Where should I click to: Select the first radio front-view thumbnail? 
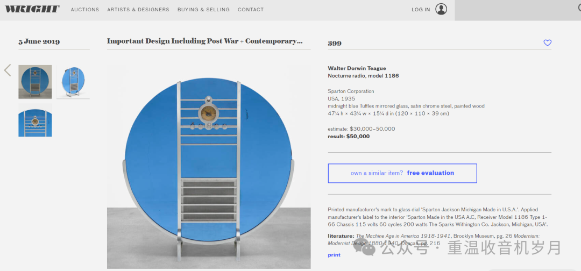coord(35,82)
